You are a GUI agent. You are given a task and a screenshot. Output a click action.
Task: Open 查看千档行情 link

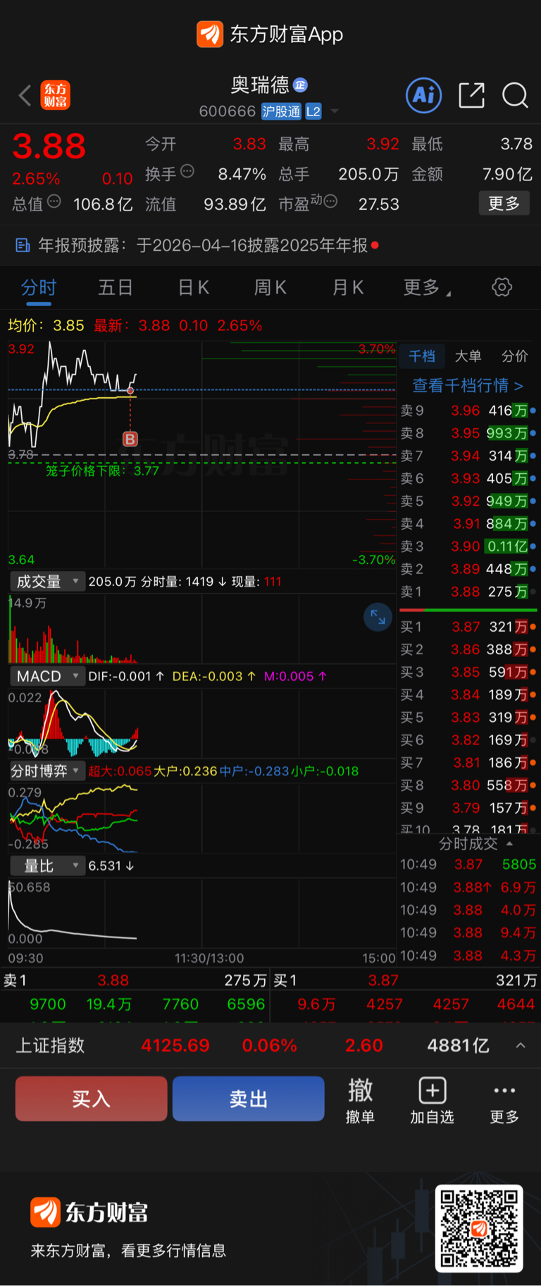click(468, 385)
